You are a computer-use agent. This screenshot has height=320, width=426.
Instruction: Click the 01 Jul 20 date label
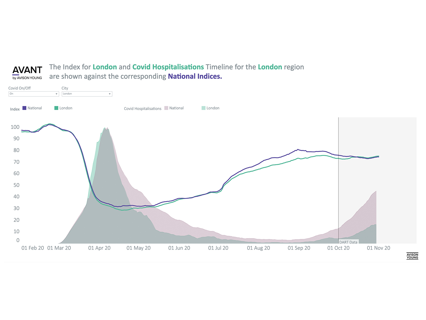click(x=218, y=248)
